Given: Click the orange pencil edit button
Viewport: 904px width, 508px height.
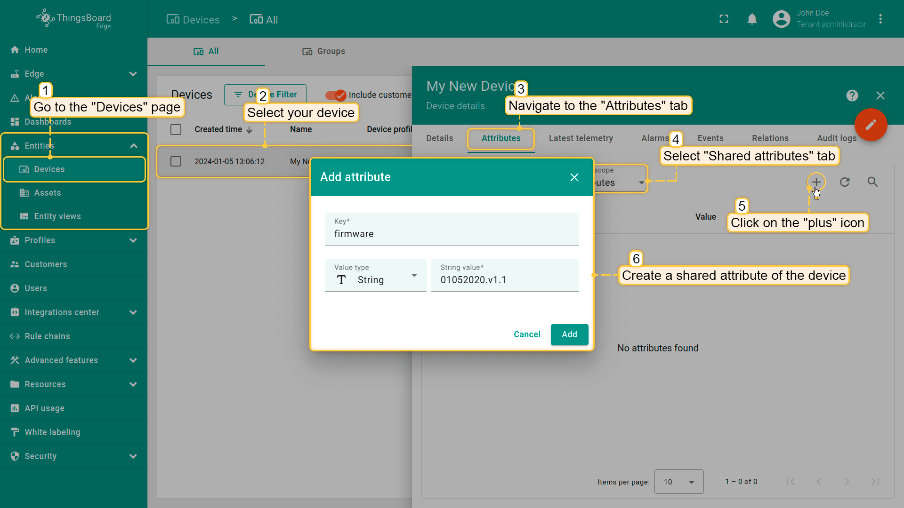Looking at the screenshot, I should point(871,125).
